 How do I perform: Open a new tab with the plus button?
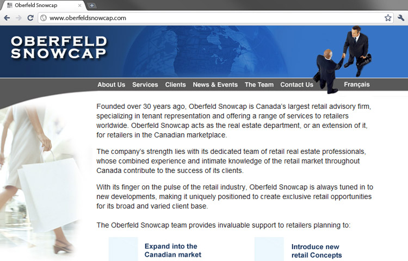(x=92, y=5)
